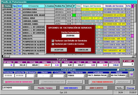Expand the Estado NO FACTURADO dropdown
The width and height of the screenshot is (138, 95).
[x=126, y=75]
